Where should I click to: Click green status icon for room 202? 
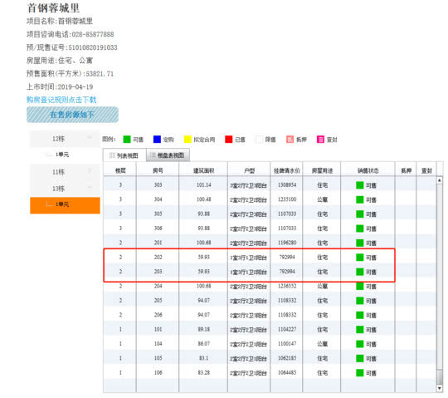[360, 258]
